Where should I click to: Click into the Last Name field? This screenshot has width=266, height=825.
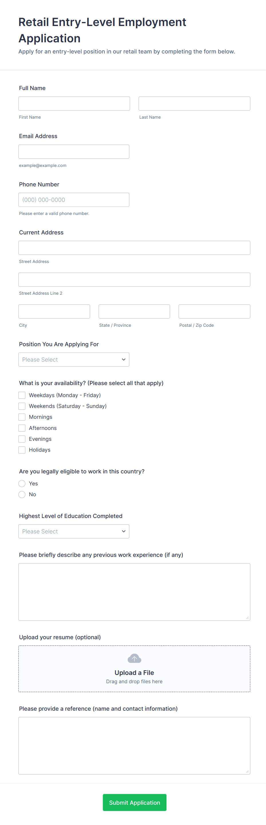click(194, 104)
